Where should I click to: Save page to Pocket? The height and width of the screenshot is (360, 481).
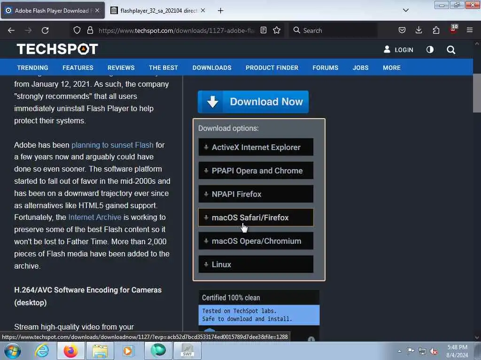point(402,30)
